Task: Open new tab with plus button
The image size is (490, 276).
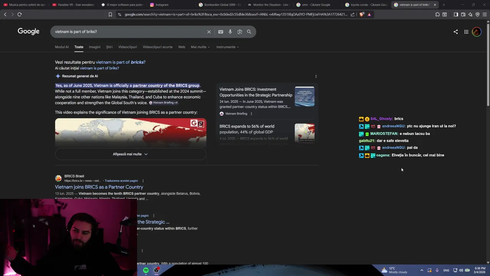Action: pyautogui.click(x=444, y=5)
